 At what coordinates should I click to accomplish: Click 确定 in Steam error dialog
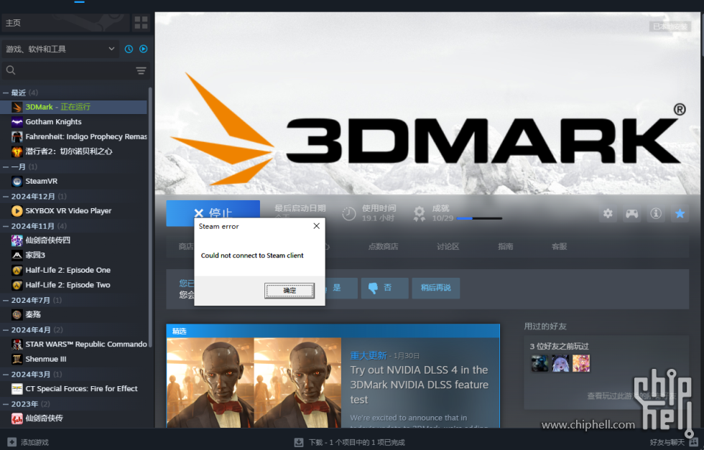(x=290, y=291)
